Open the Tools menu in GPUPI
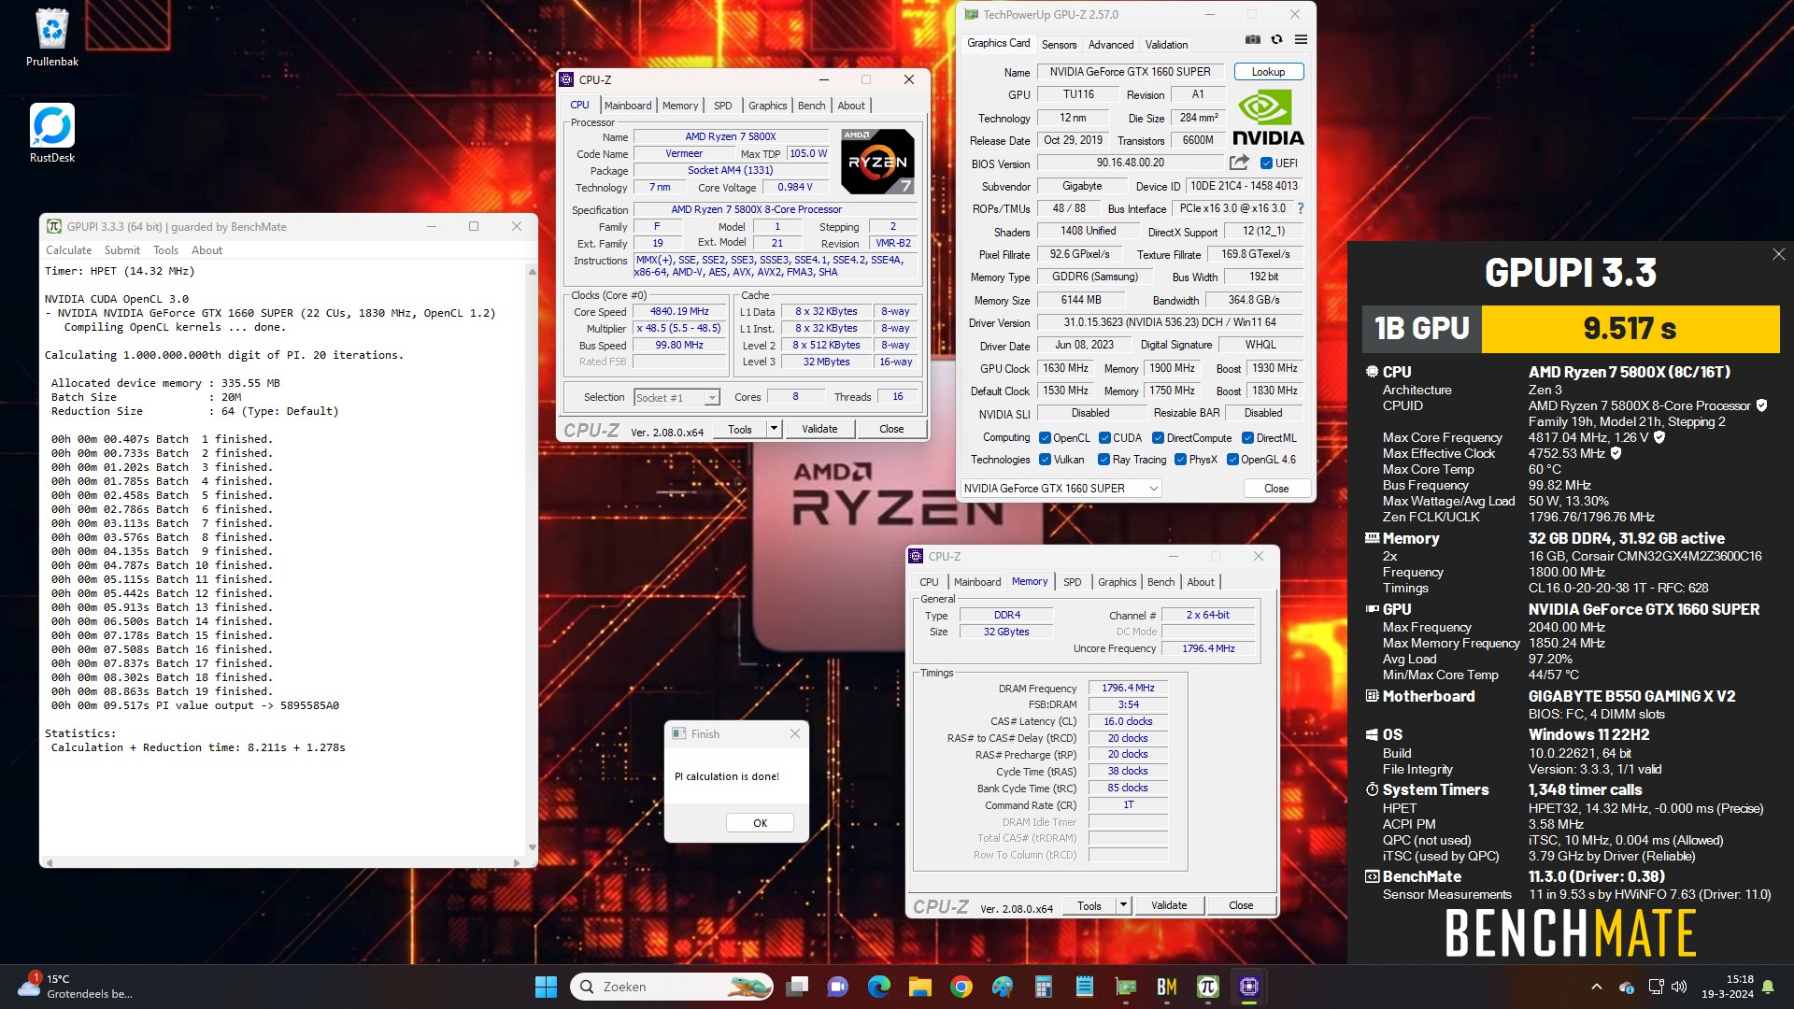This screenshot has width=1794, height=1009. click(165, 250)
